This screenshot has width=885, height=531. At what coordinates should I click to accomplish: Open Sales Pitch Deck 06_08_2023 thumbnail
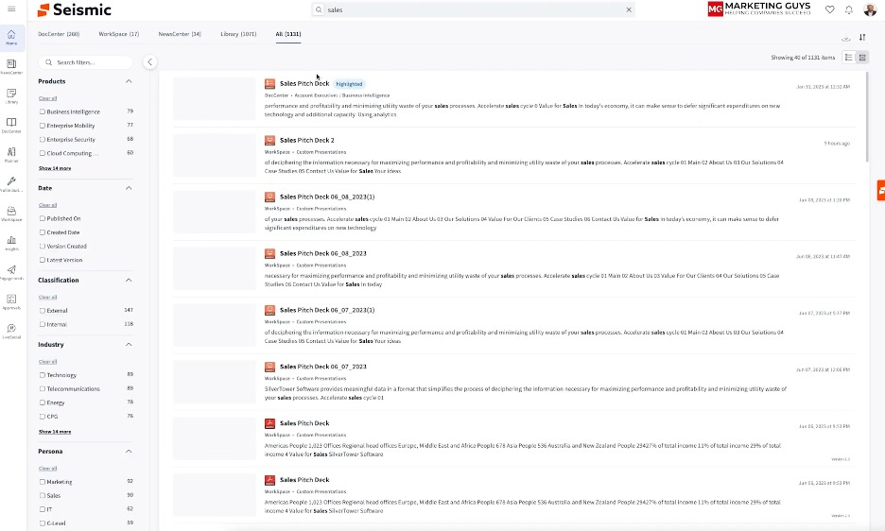(x=214, y=268)
